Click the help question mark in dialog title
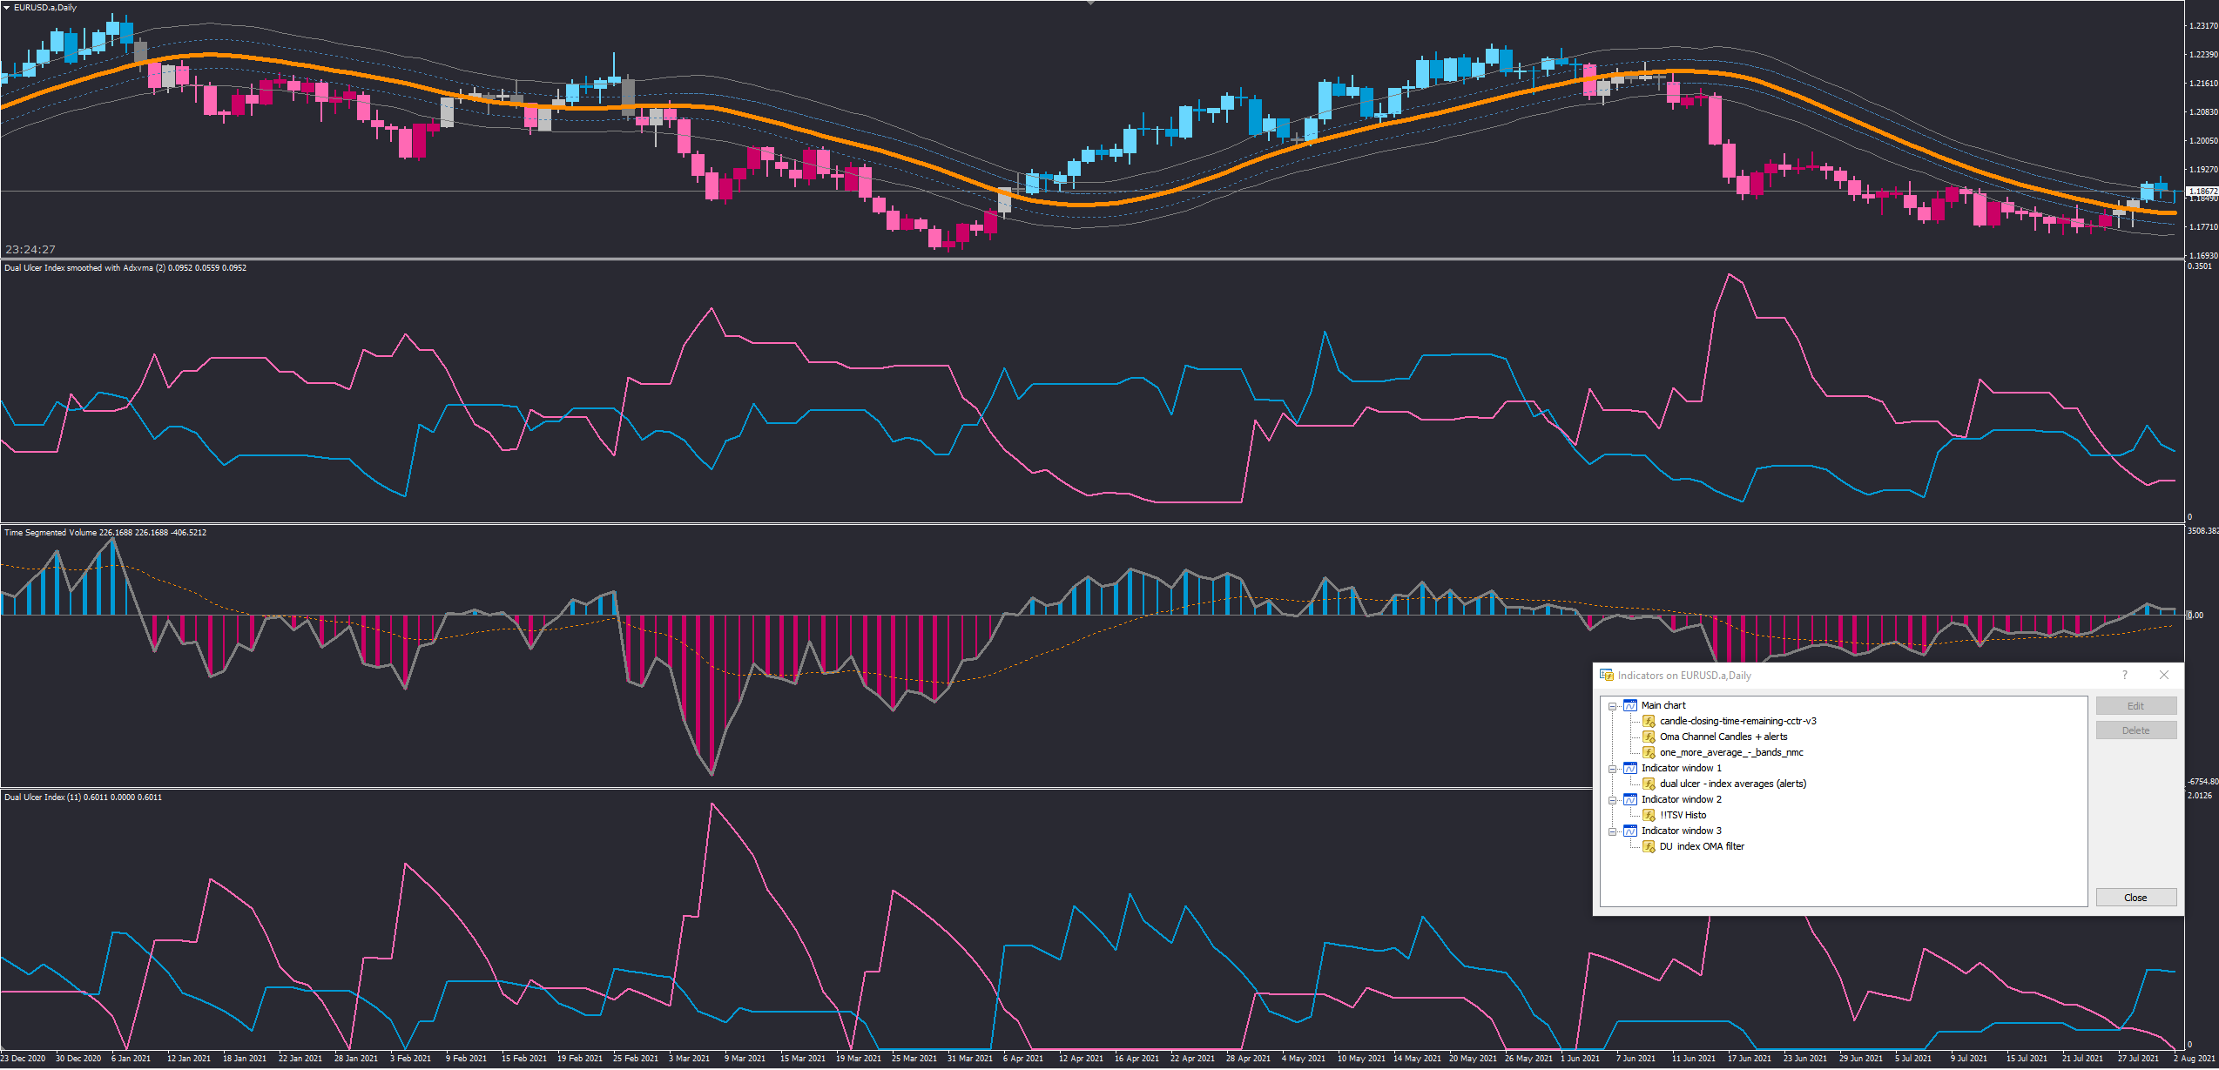This screenshot has height=1070, width=2219. tap(2125, 676)
